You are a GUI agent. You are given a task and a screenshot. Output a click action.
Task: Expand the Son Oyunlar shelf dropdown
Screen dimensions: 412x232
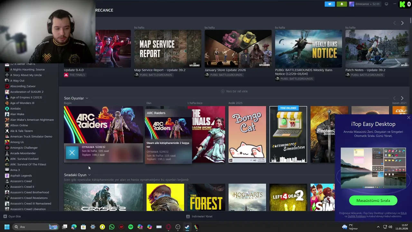pyautogui.click(x=87, y=98)
